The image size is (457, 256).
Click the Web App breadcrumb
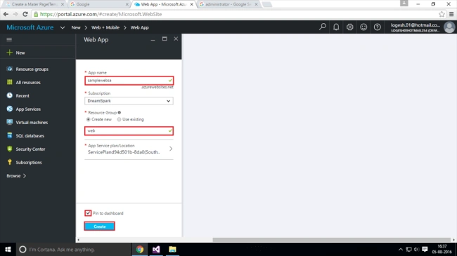140,27
